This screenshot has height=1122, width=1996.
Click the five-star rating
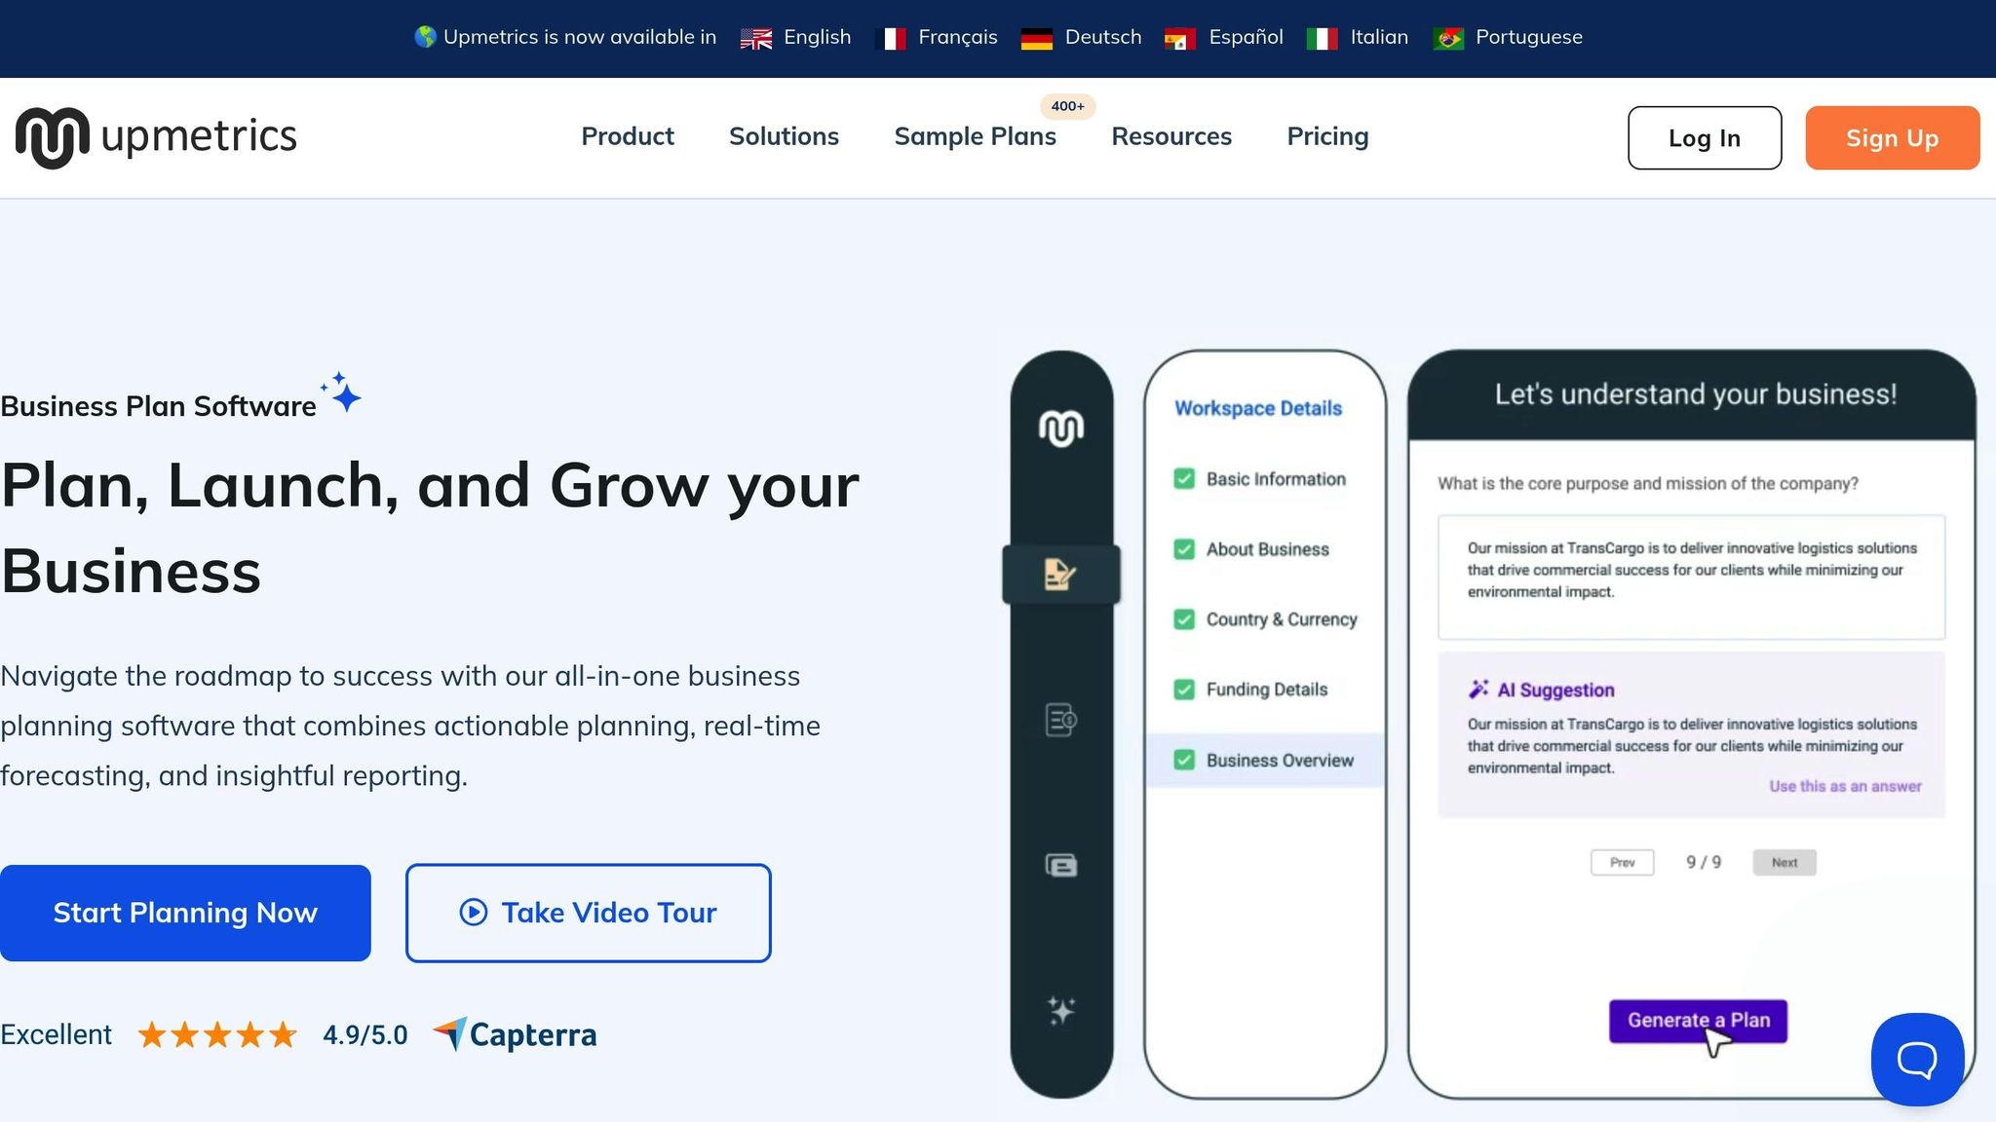[x=217, y=1034]
